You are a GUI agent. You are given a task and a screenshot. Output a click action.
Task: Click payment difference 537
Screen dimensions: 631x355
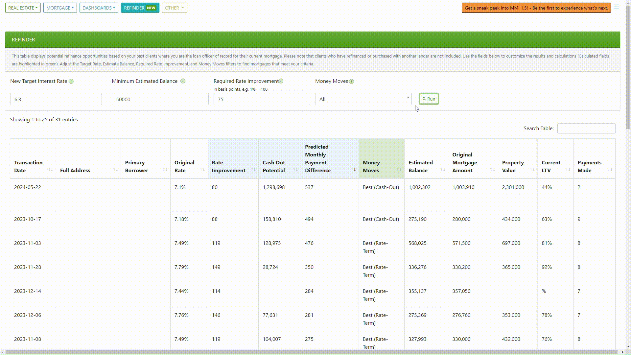coord(309,187)
